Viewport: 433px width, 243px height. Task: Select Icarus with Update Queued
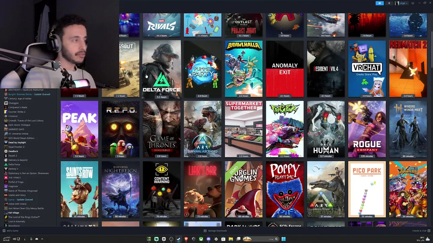(x=20, y=199)
